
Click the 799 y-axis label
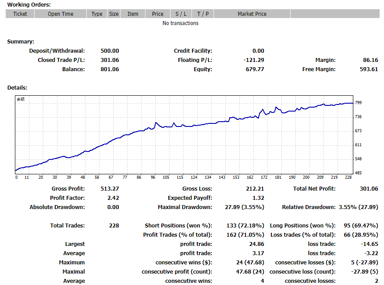click(358, 102)
